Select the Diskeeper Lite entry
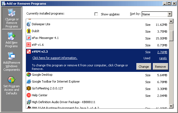The width and height of the screenshot is (178, 113). tap(97, 24)
